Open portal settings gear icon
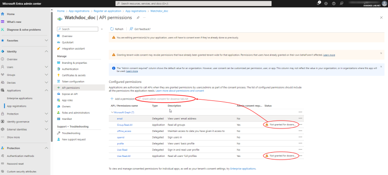 pos(326,3)
